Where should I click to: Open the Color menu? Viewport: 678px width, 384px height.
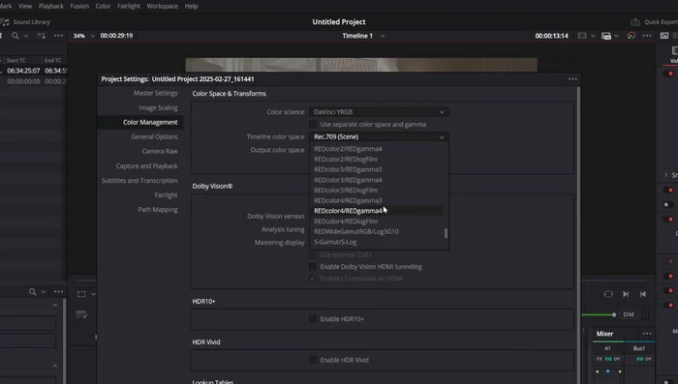[103, 6]
